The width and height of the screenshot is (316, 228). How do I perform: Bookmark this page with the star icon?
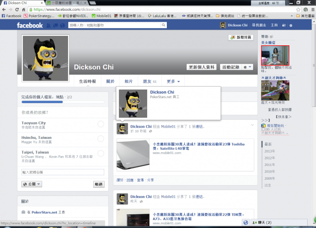tap(298, 9)
